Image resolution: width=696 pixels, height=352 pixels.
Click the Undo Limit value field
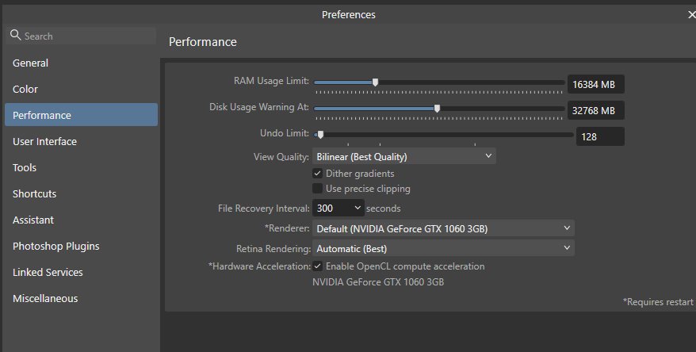pos(600,136)
